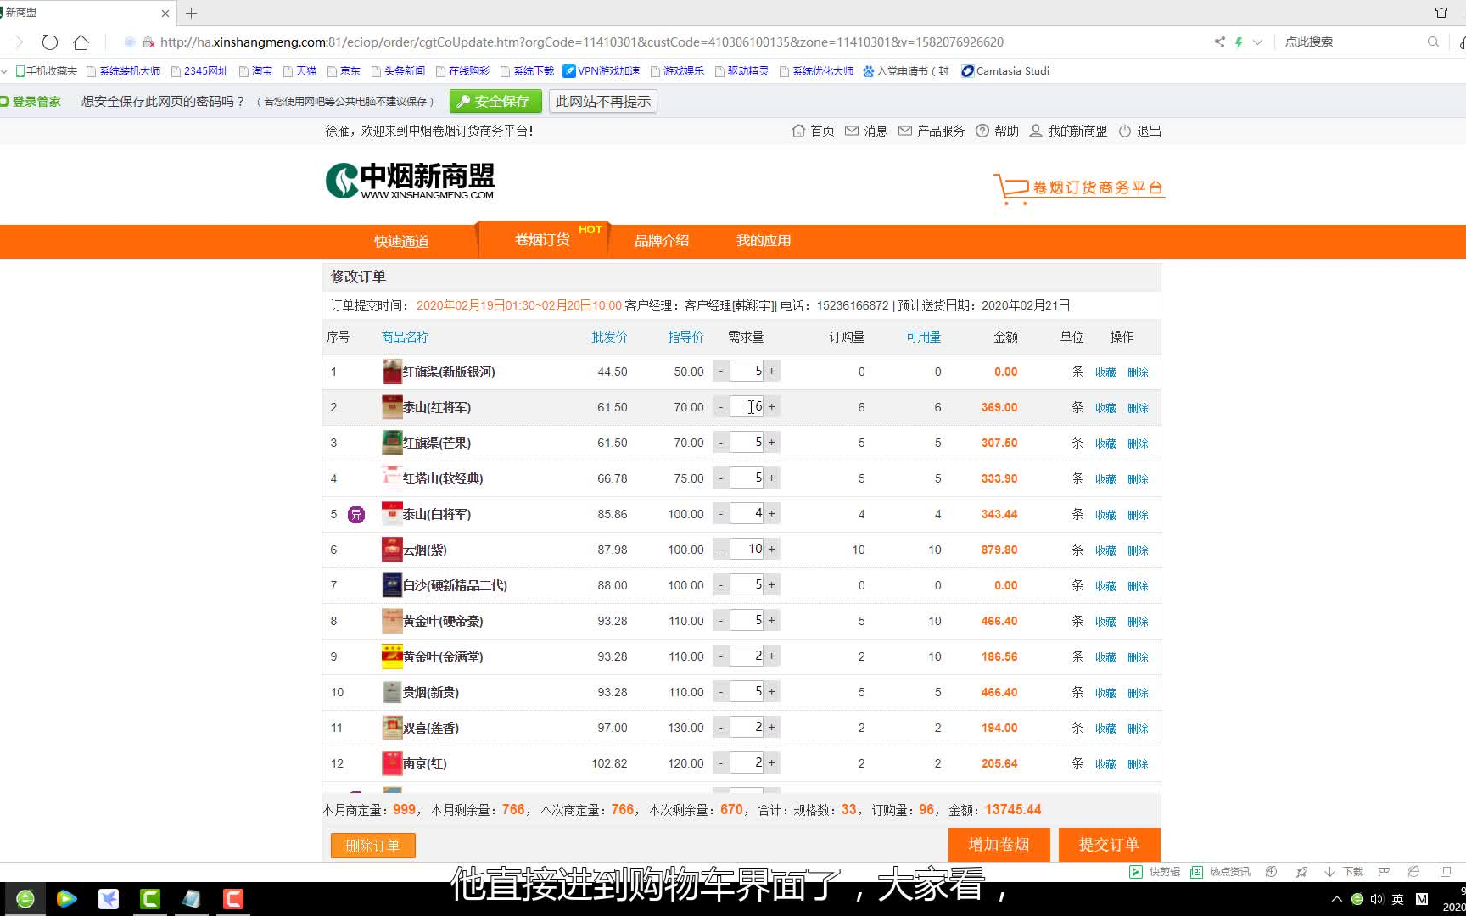1466x916 pixels.
Task: Open 黄金叶(金满堂) product thumbnail
Action: click(392, 656)
